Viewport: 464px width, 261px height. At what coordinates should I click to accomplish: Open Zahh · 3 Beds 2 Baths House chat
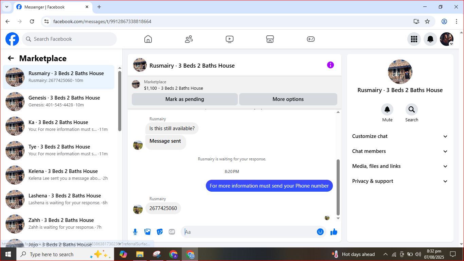(59, 224)
